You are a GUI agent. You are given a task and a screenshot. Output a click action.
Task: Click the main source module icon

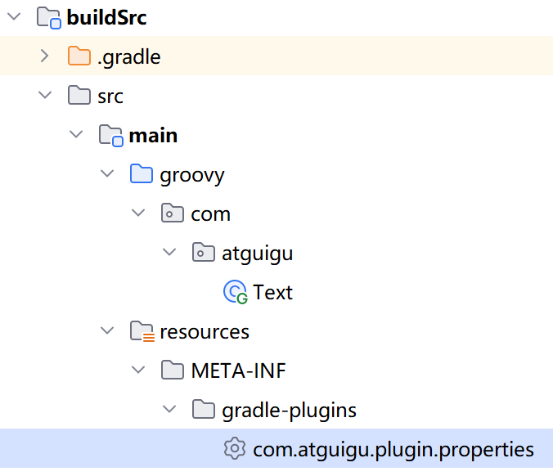[111, 135]
